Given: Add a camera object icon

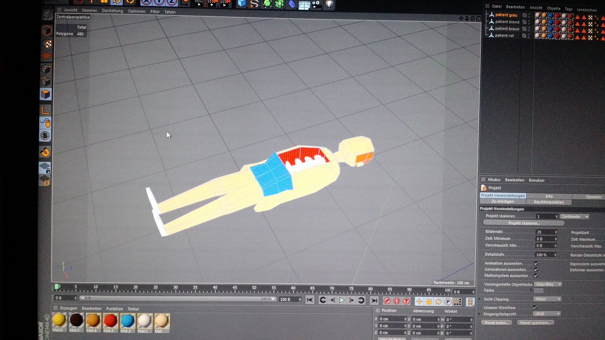Looking at the screenshot, I should click(316, 5).
